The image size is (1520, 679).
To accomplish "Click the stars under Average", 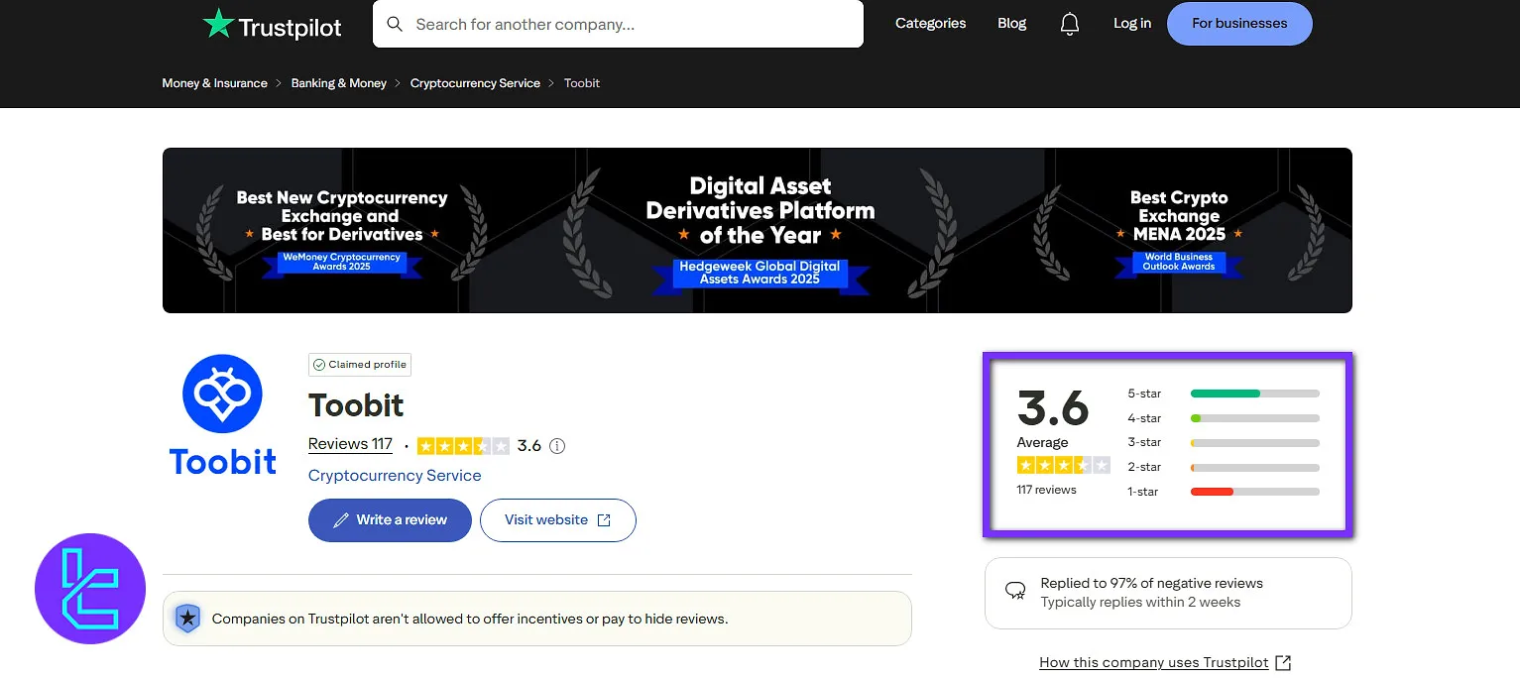I will pos(1063,465).
